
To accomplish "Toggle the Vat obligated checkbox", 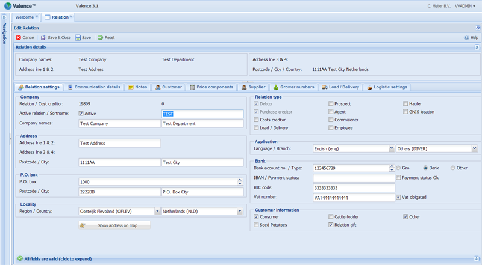I will click(x=398, y=197).
